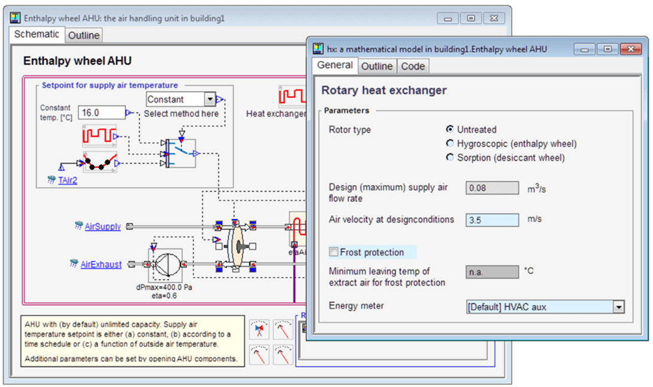Click the blue-red airflow gauge icon
653x387 pixels.
click(x=258, y=329)
